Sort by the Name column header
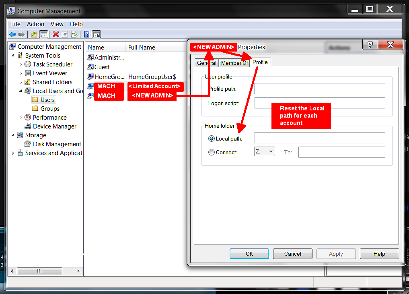 coord(105,47)
